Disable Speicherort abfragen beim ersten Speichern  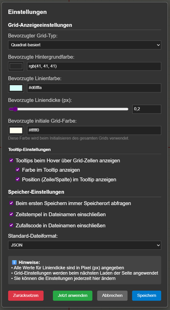[x=11, y=203]
